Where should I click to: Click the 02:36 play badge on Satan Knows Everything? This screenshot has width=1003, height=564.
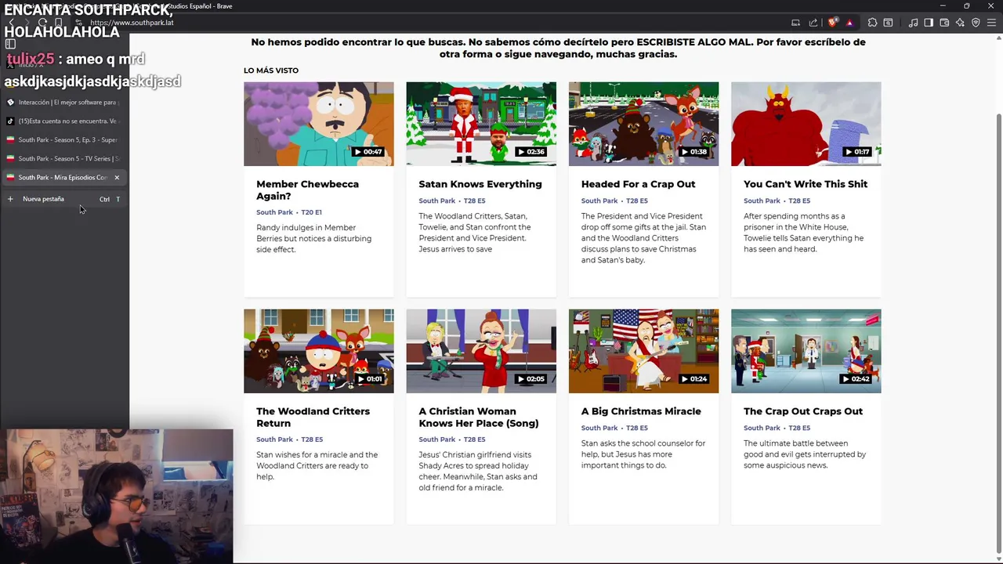[530, 152]
